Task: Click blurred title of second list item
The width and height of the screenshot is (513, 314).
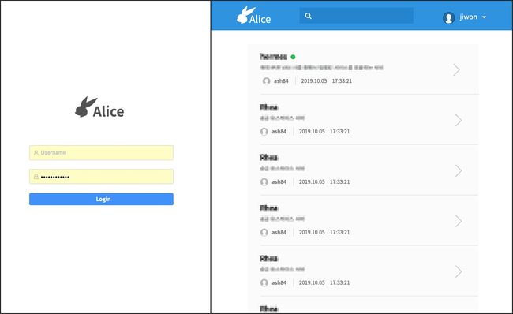Action: (269, 107)
